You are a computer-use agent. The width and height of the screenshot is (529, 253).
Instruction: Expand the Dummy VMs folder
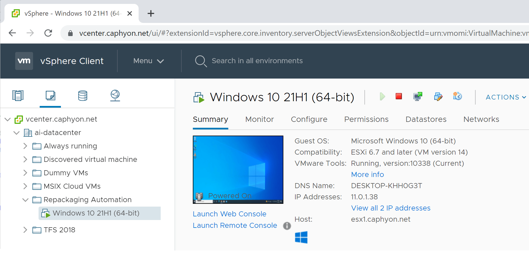click(x=25, y=173)
